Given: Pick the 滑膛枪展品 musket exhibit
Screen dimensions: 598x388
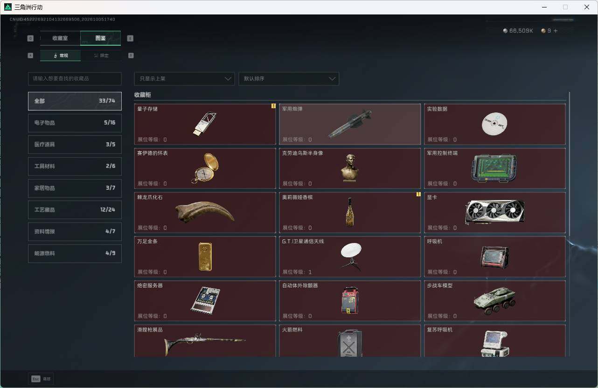Looking at the screenshot, I should click(205, 341).
